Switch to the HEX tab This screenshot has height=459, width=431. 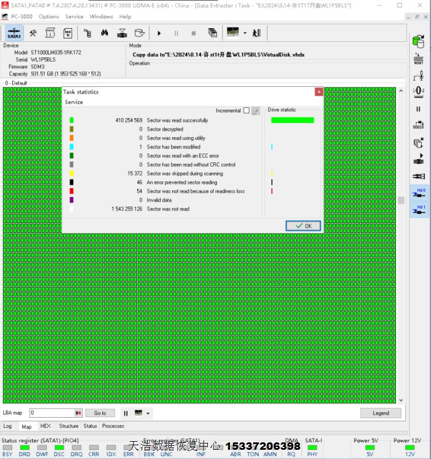[45, 426]
